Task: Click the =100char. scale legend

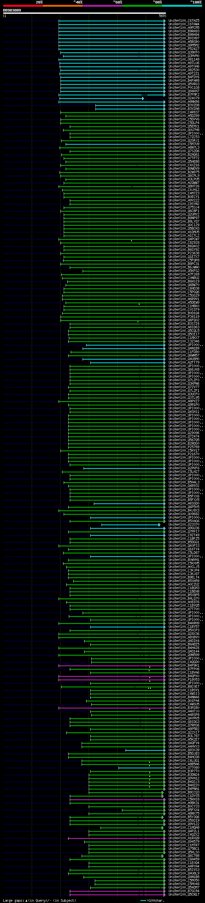Action: [x=152, y=900]
